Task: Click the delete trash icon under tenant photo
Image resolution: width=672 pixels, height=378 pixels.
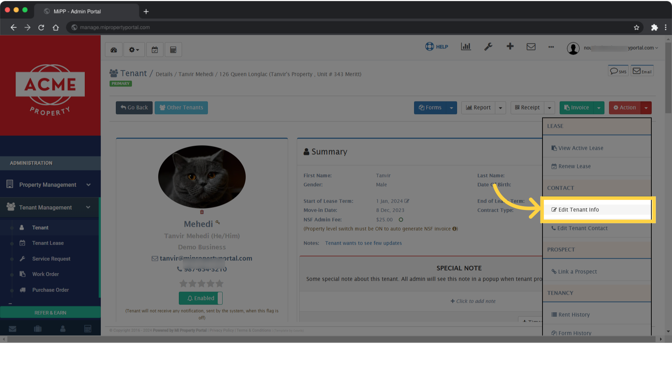Action: tap(202, 212)
